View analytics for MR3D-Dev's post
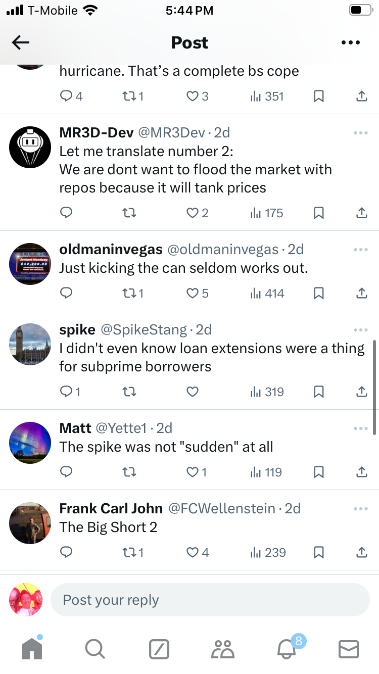This screenshot has height=674, width=379. coord(267,213)
